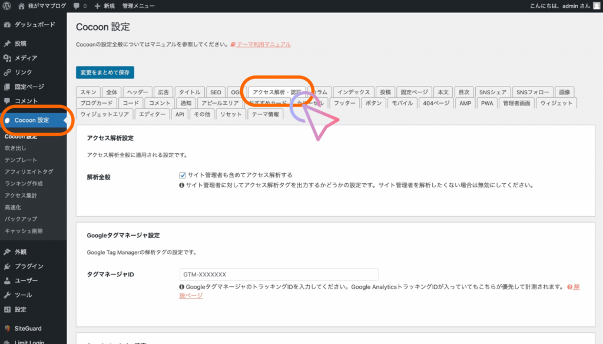Click the WordPress logo icon
The height and width of the screenshot is (344, 603).
[7, 6]
